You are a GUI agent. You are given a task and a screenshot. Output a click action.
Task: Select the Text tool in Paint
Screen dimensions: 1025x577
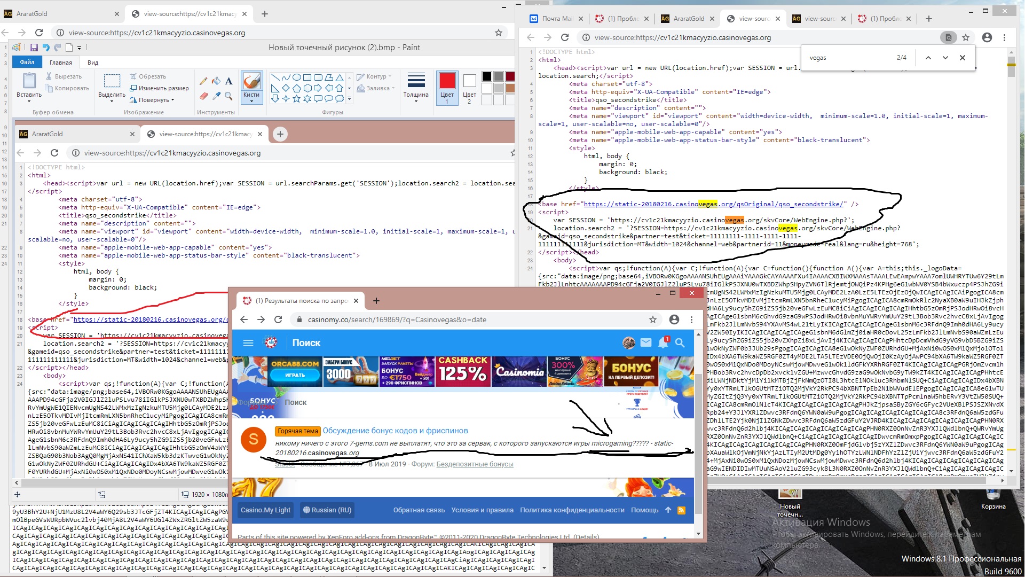(x=228, y=81)
